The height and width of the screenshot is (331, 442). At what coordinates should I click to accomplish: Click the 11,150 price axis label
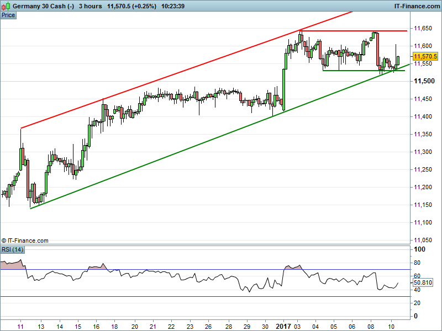click(423, 205)
